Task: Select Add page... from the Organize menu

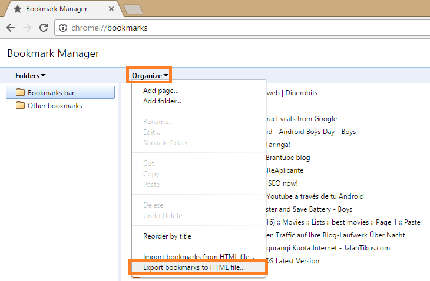Action: tap(161, 91)
